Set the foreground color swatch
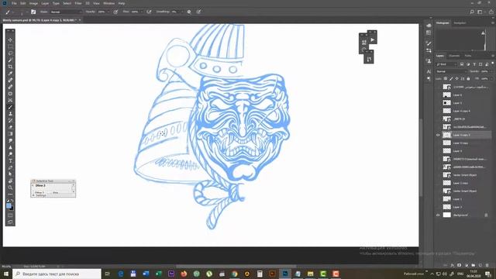Image resolution: width=496 pixels, height=279 pixels. (9, 206)
